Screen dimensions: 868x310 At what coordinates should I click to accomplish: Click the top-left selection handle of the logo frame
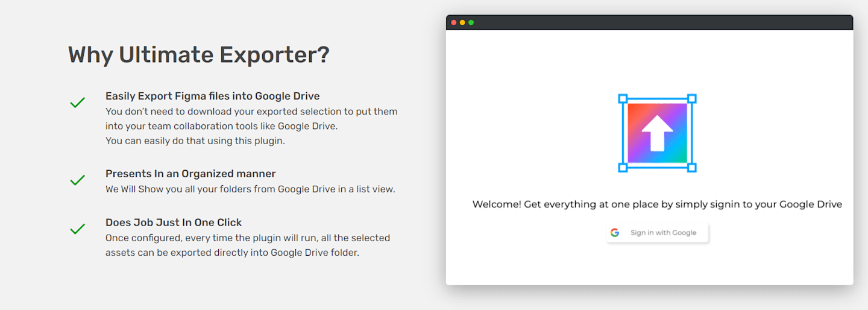(623, 98)
